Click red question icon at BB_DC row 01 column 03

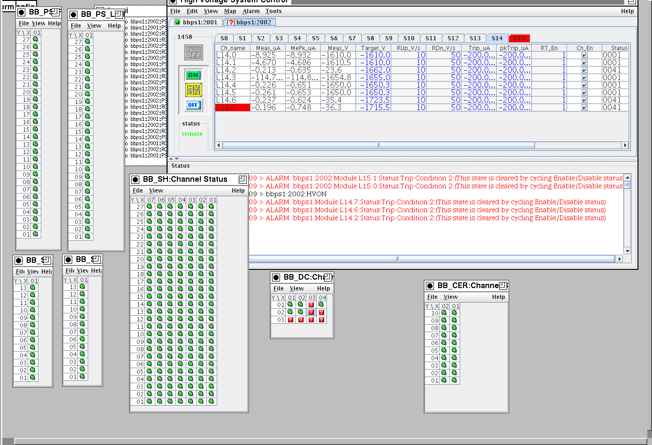(311, 305)
